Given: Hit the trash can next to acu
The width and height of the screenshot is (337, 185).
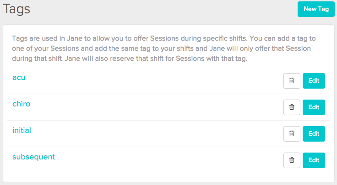Looking at the screenshot, I should pyautogui.click(x=292, y=80).
